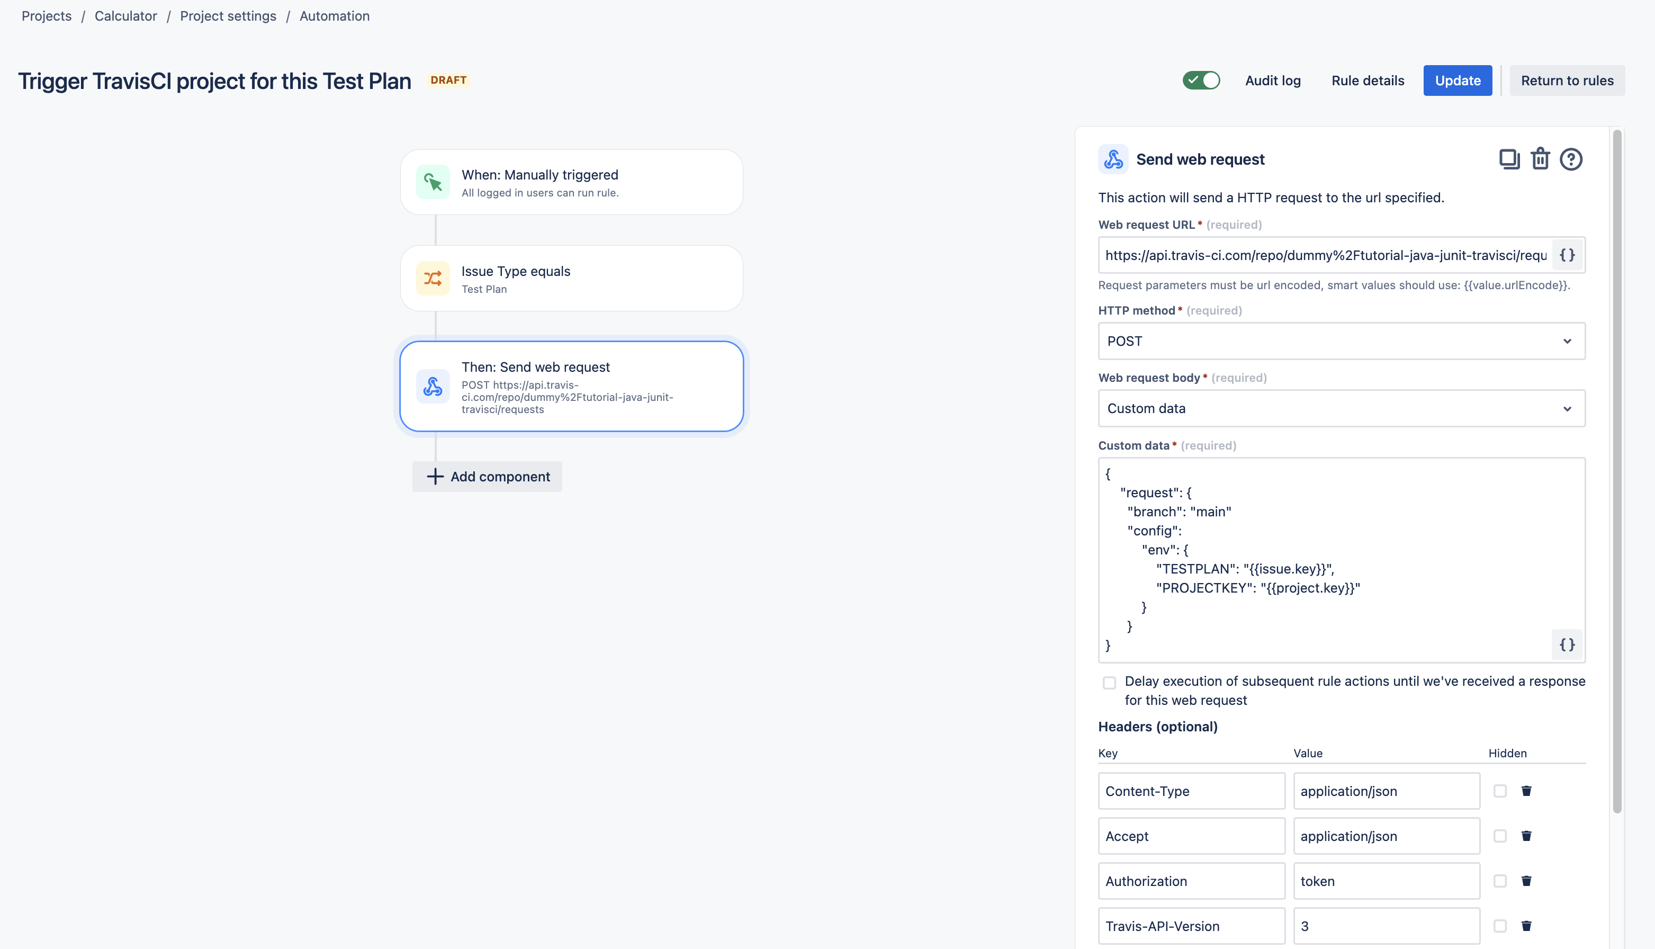Click the Headers (optional) heading

point(1158,726)
